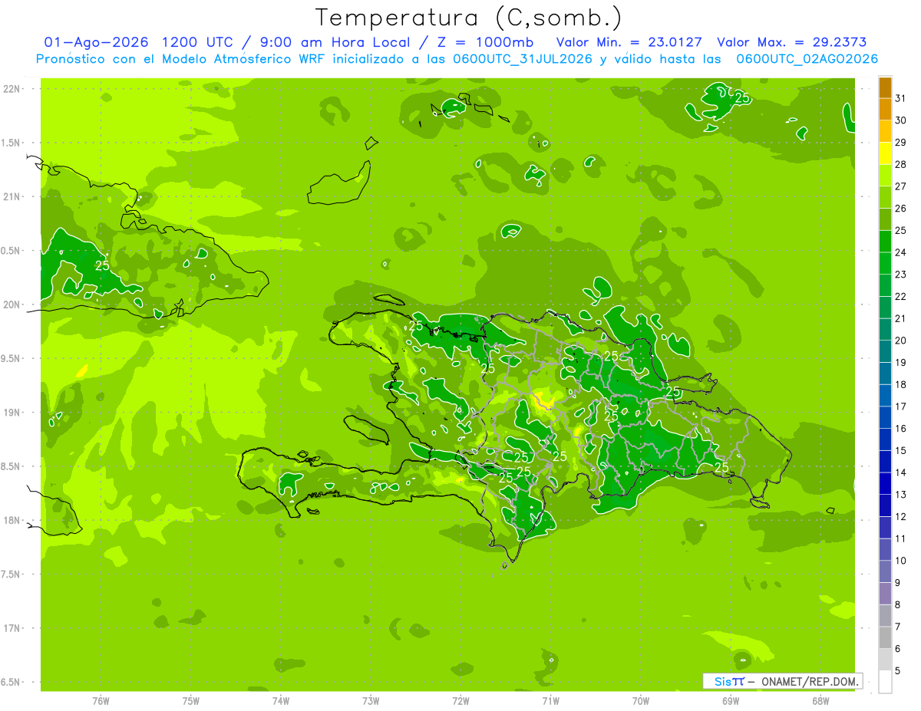The height and width of the screenshot is (711, 921).
Task: Click the legend value 20
Action: coord(901,341)
